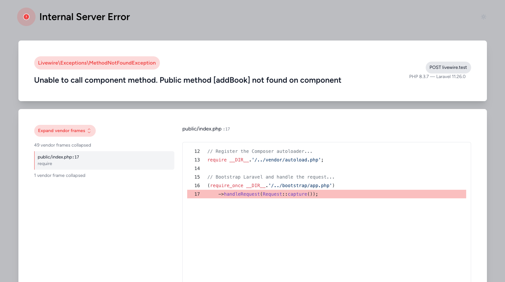505x282 pixels.
Task: Toggle the light/dark theme sun icon
Action: tap(483, 17)
